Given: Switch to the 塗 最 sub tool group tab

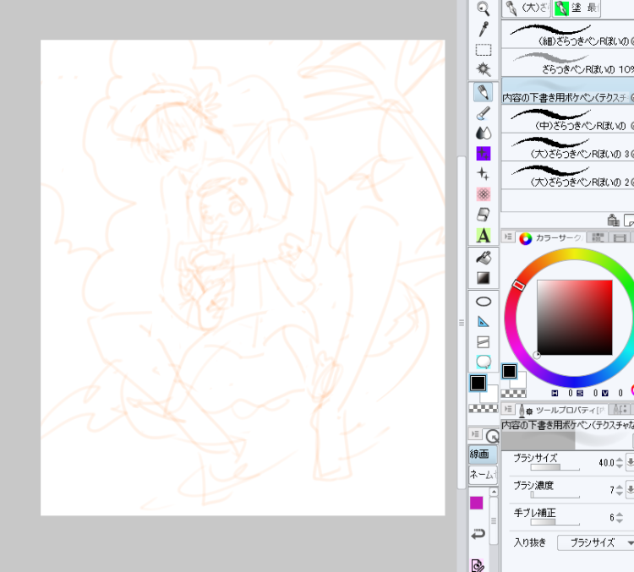Looking at the screenshot, I should (576, 8).
